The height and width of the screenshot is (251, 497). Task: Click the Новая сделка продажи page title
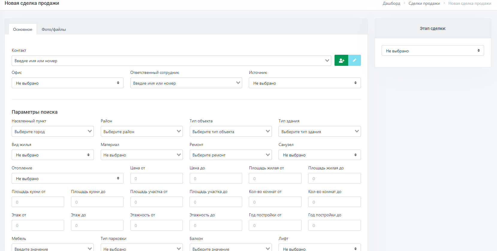pyautogui.click(x=32, y=3)
